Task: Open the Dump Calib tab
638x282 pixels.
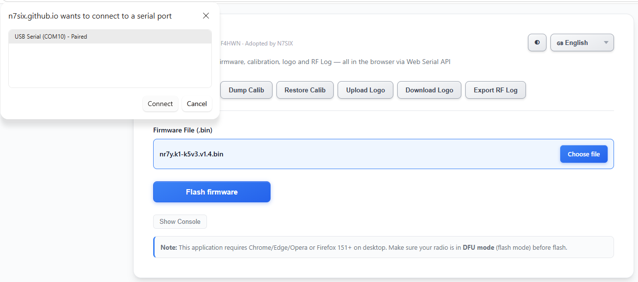Action: pos(246,90)
